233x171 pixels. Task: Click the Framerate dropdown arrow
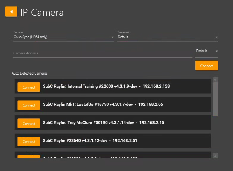point(217,37)
